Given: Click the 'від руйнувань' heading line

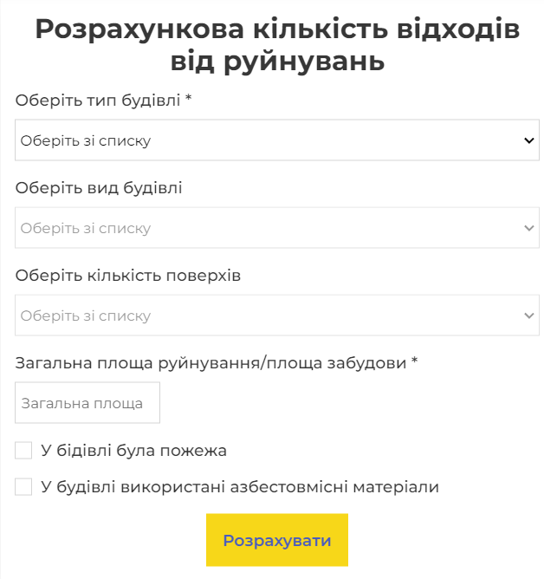Looking at the screenshot, I should pos(277,62).
